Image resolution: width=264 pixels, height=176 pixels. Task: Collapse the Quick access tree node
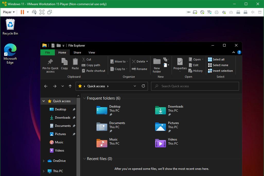click(x=43, y=101)
